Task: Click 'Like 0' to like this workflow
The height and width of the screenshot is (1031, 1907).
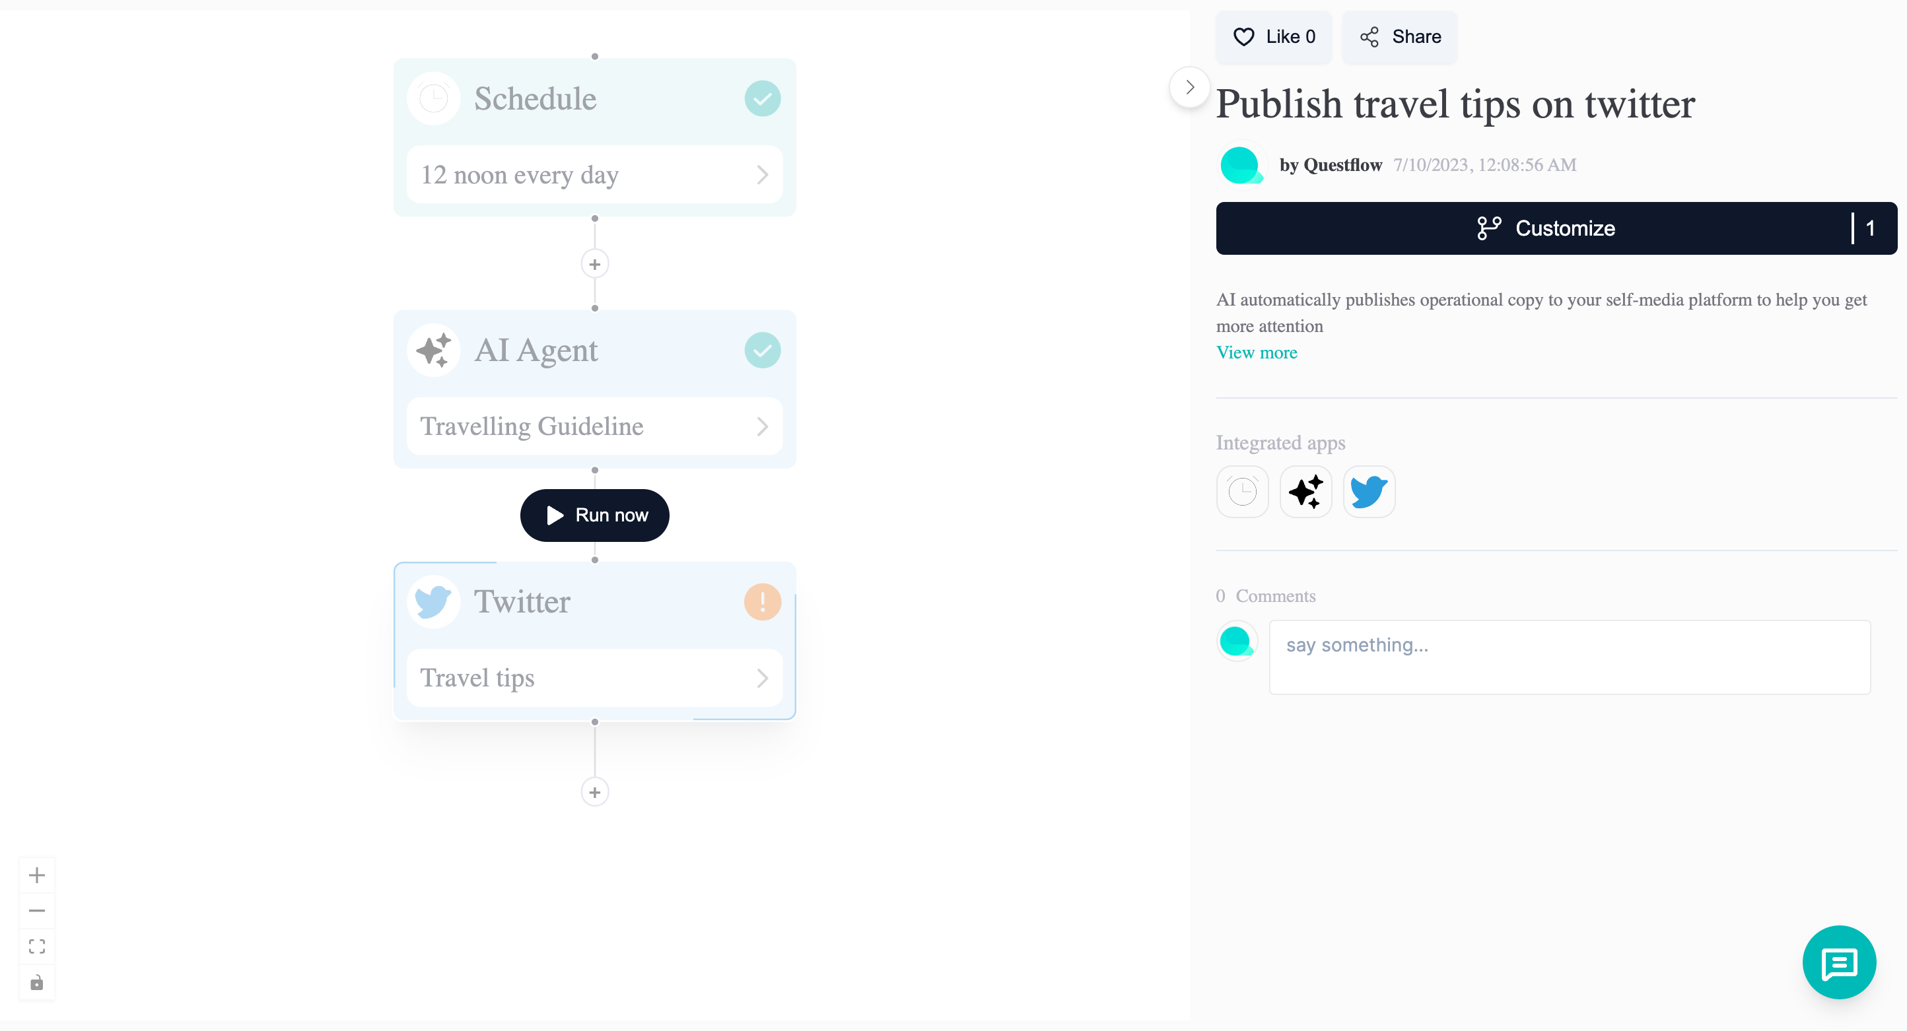Action: [1274, 36]
